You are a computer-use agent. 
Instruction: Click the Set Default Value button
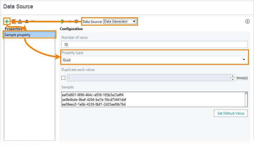(230, 113)
